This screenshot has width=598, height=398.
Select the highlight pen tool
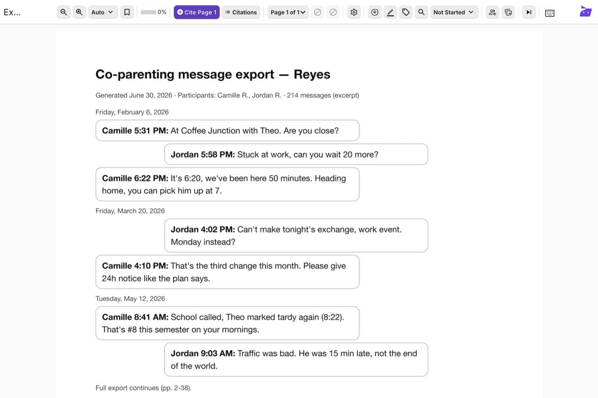[390, 12]
